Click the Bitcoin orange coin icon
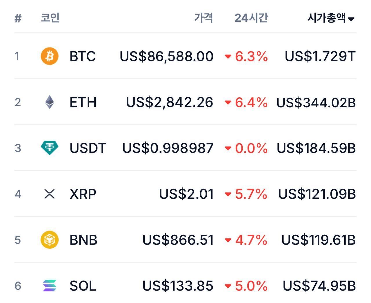Image resolution: width=371 pixels, height=303 pixels. tap(50, 56)
